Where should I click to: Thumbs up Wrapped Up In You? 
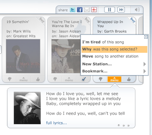click(x=129, y=79)
